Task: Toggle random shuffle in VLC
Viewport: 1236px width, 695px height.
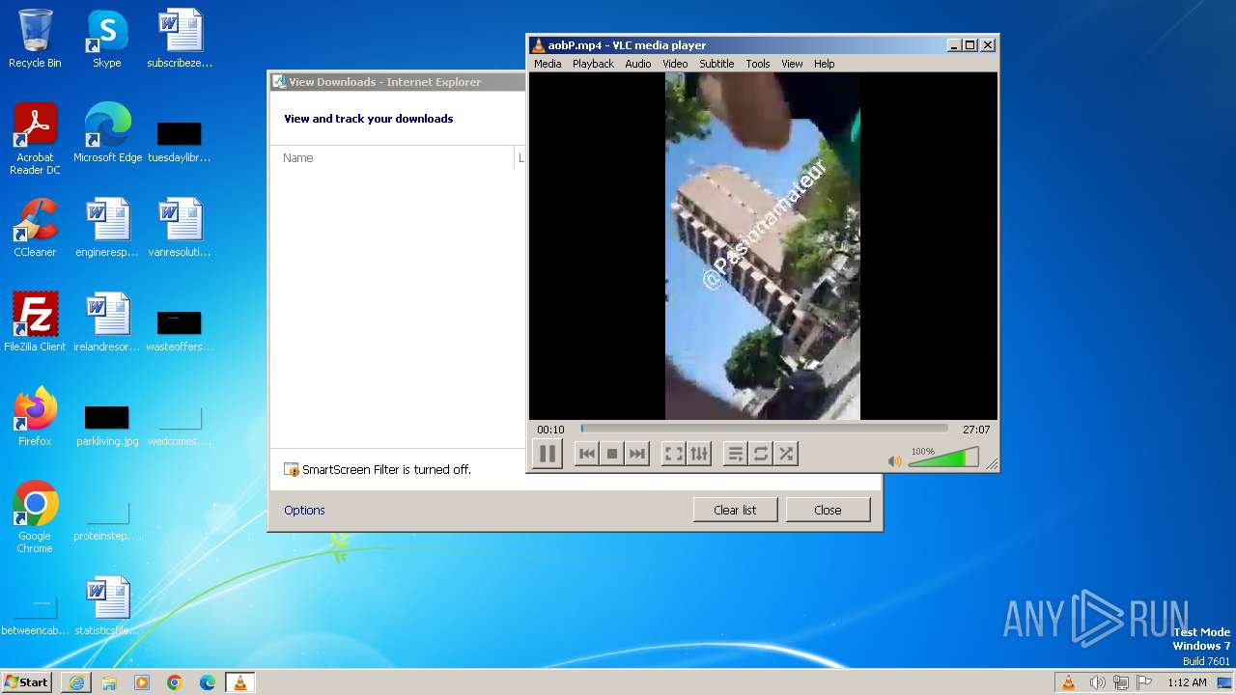Action: point(785,454)
